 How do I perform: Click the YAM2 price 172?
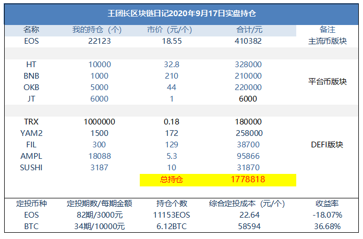tap(172, 133)
